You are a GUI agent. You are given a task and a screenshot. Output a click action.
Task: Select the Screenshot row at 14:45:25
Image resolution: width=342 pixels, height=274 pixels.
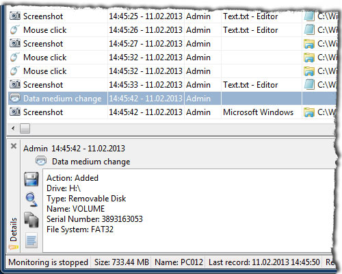click(x=172, y=16)
